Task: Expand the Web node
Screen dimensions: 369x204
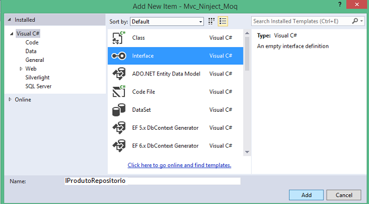Action: point(21,68)
